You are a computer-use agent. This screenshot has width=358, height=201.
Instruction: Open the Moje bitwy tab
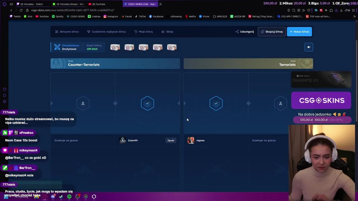tap(143, 32)
